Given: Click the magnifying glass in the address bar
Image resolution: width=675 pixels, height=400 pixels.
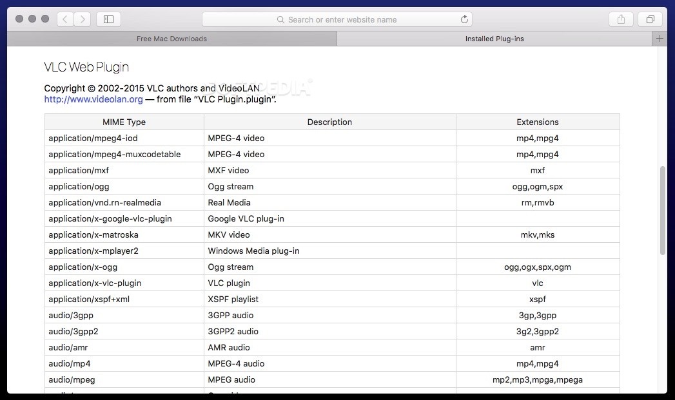Looking at the screenshot, I should [279, 19].
